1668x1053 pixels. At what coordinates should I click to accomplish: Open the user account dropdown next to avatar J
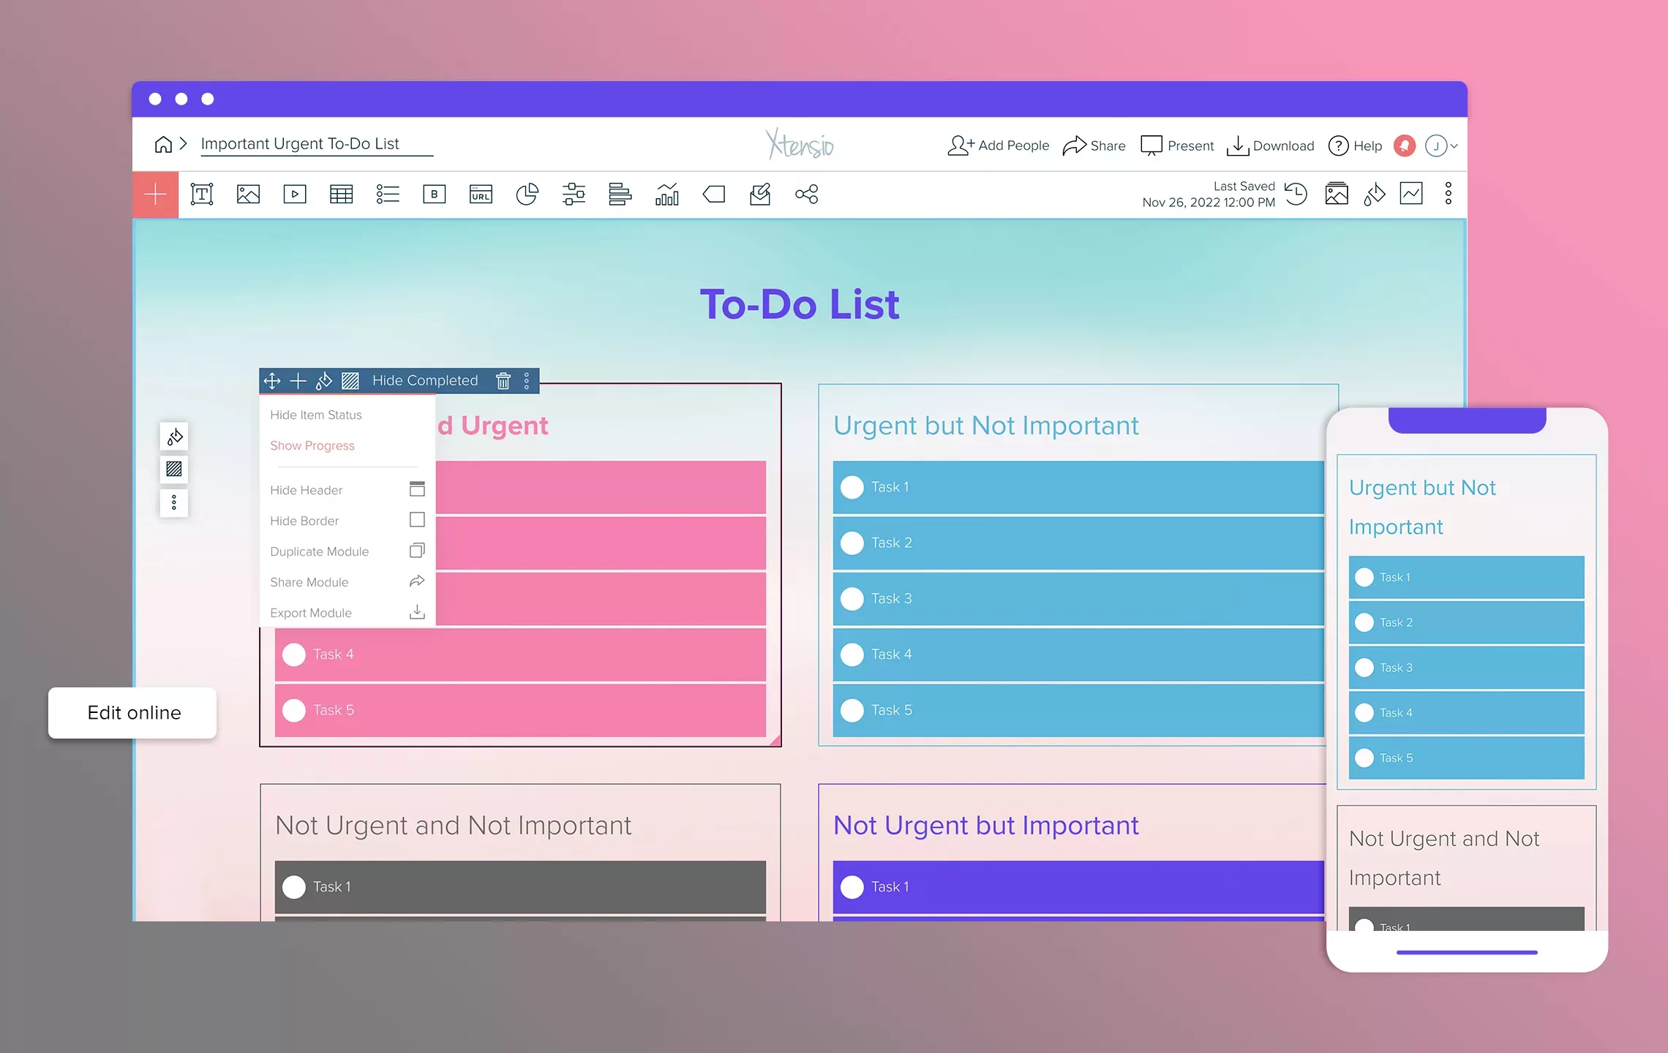click(1452, 146)
